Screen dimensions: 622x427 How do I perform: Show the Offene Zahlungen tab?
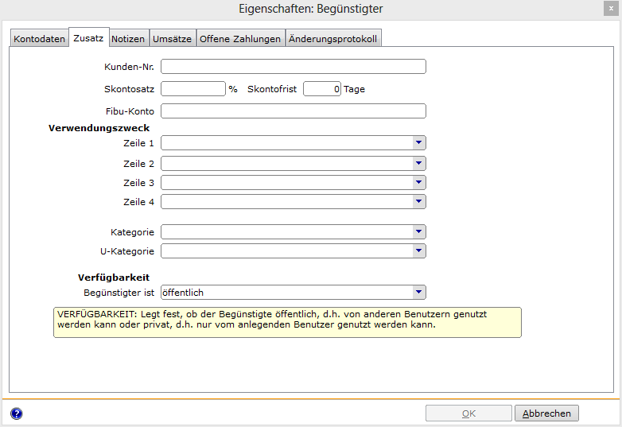point(240,39)
